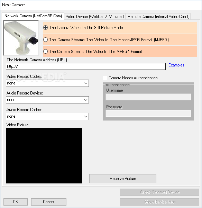The width and height of the screenshot is (202, 208).
Task: Click the Receive Picture button
Action: (x=123, y=179)
